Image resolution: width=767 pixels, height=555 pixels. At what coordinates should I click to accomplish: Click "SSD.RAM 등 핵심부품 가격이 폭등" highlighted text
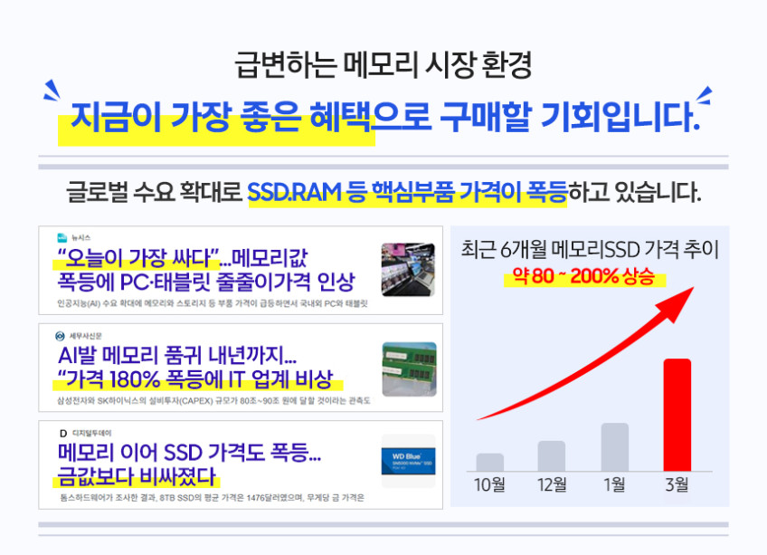pos(407,193)
